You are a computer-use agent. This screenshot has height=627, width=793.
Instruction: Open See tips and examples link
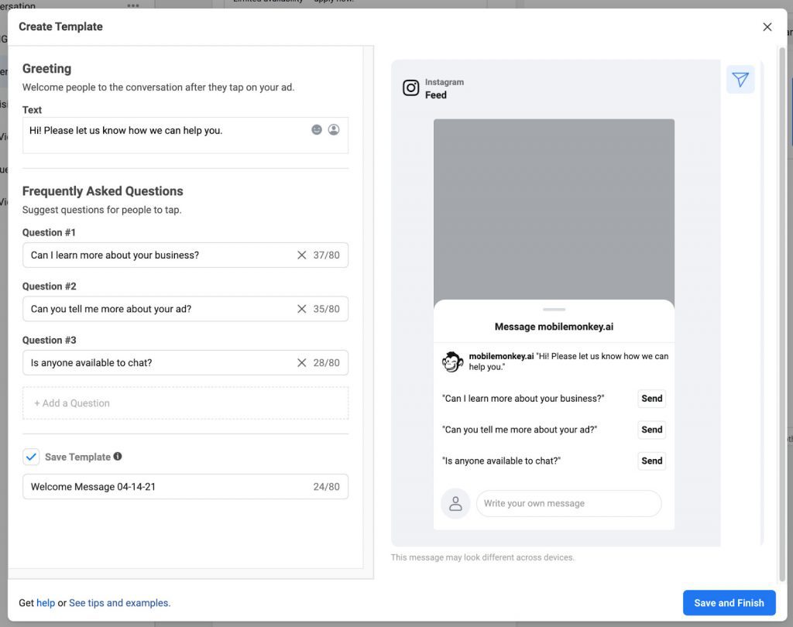pyautogui.click(x=119, y=603)
